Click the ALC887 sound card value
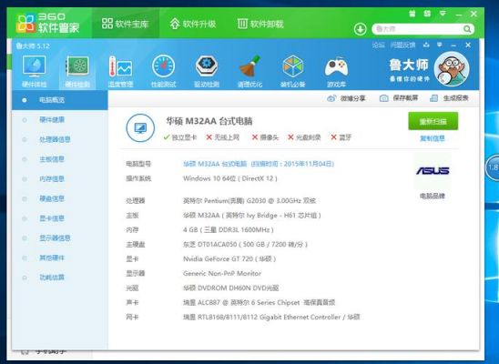499x364 pixels. pyautogui.click(x=259, y=303)
